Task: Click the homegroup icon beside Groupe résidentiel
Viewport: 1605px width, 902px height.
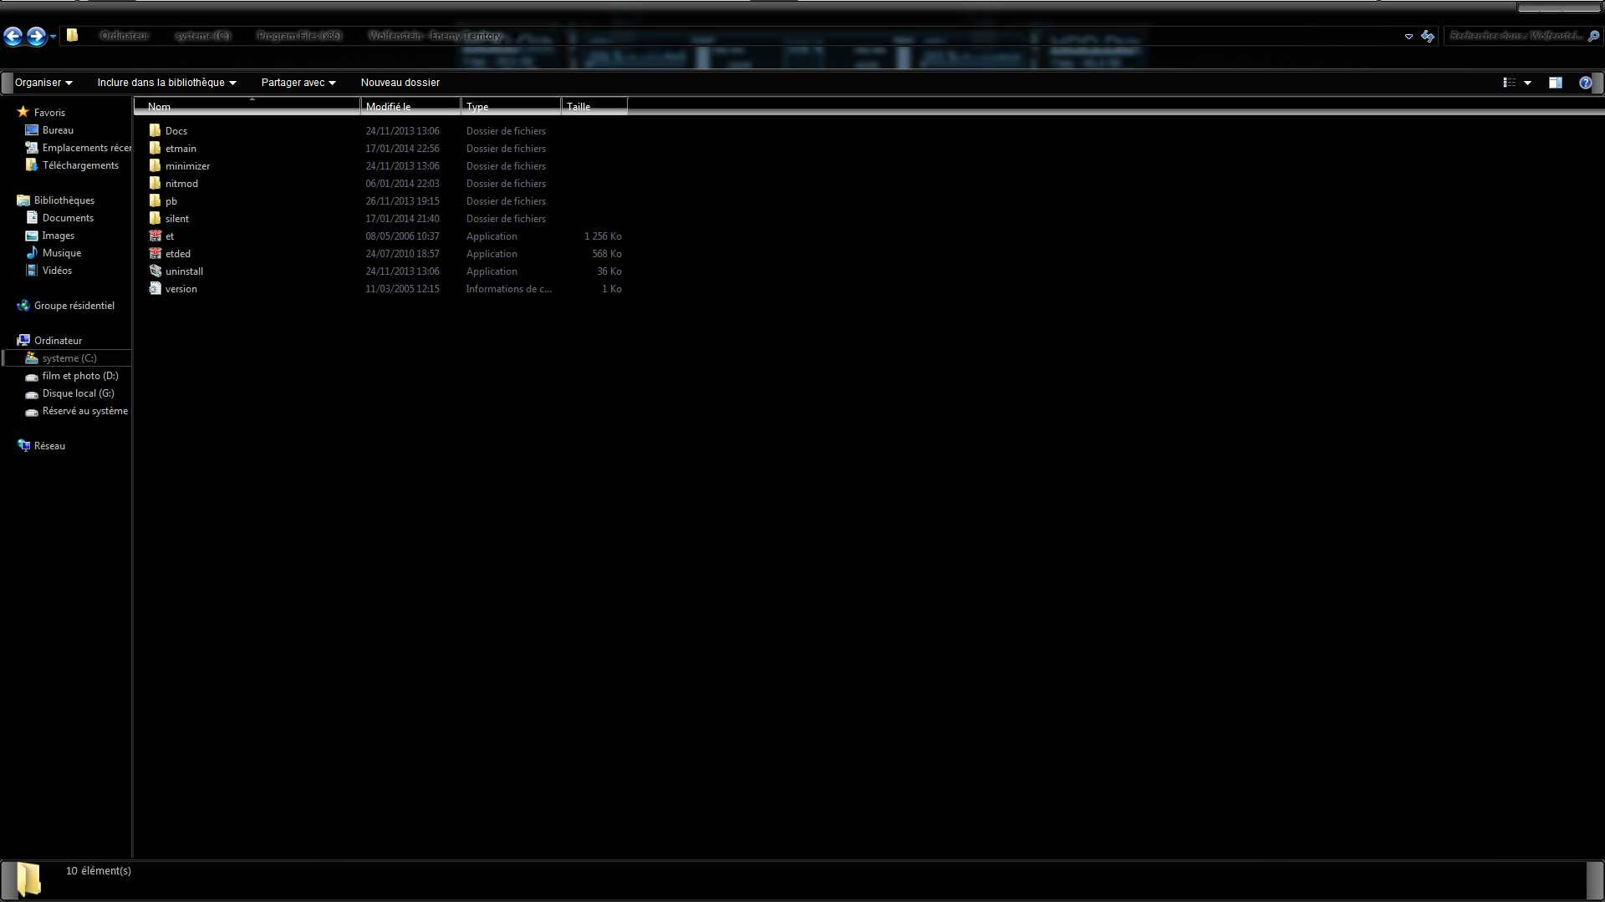Action: (x=23, y=305)
